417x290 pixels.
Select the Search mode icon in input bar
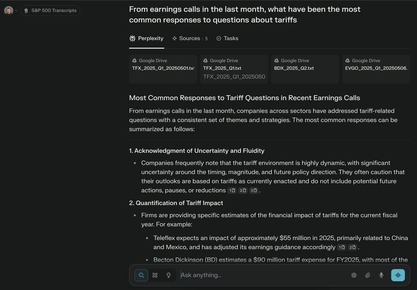tap(141, 275)
